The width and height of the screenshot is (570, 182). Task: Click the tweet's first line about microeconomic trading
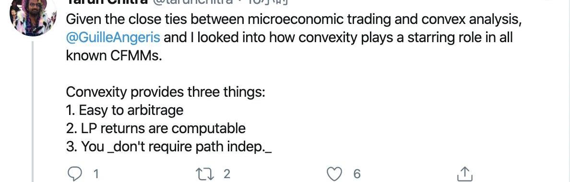294,20
